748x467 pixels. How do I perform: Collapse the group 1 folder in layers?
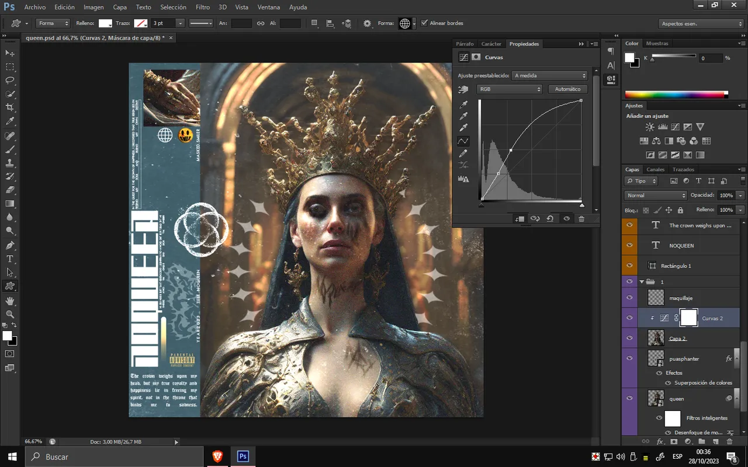(642, 282)
